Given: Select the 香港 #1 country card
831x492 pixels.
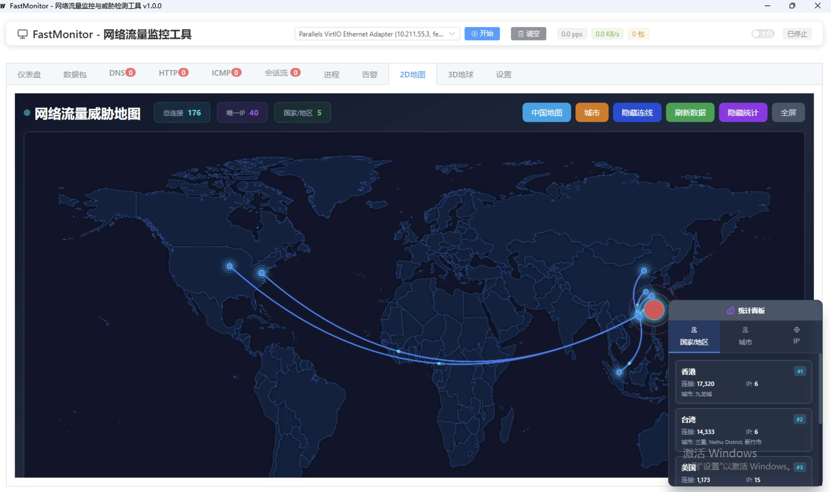Looking at the screenshot, I should pyautogui.click(x=743, y=382).
